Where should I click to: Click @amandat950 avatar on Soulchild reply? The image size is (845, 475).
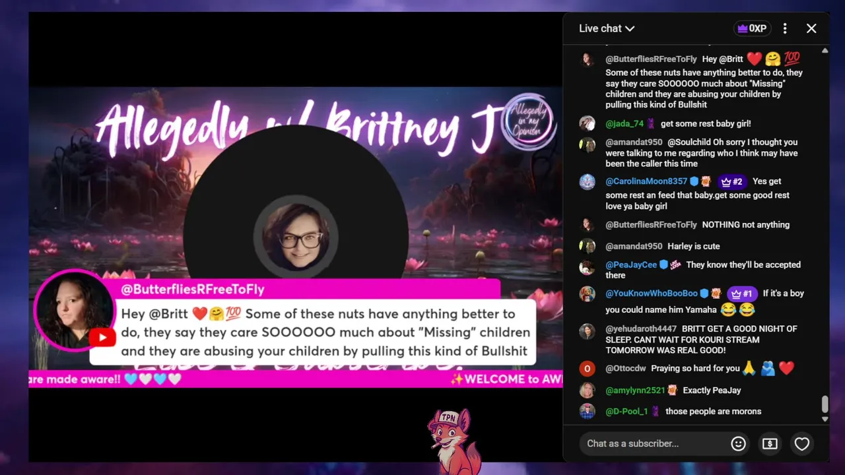pyautogui.click(x=587, y=144)
